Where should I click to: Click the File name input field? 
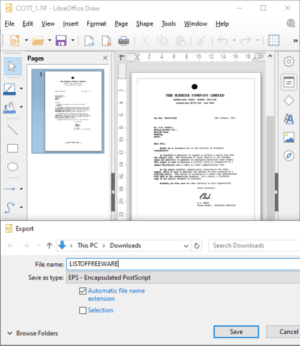[x=183, y=264]
